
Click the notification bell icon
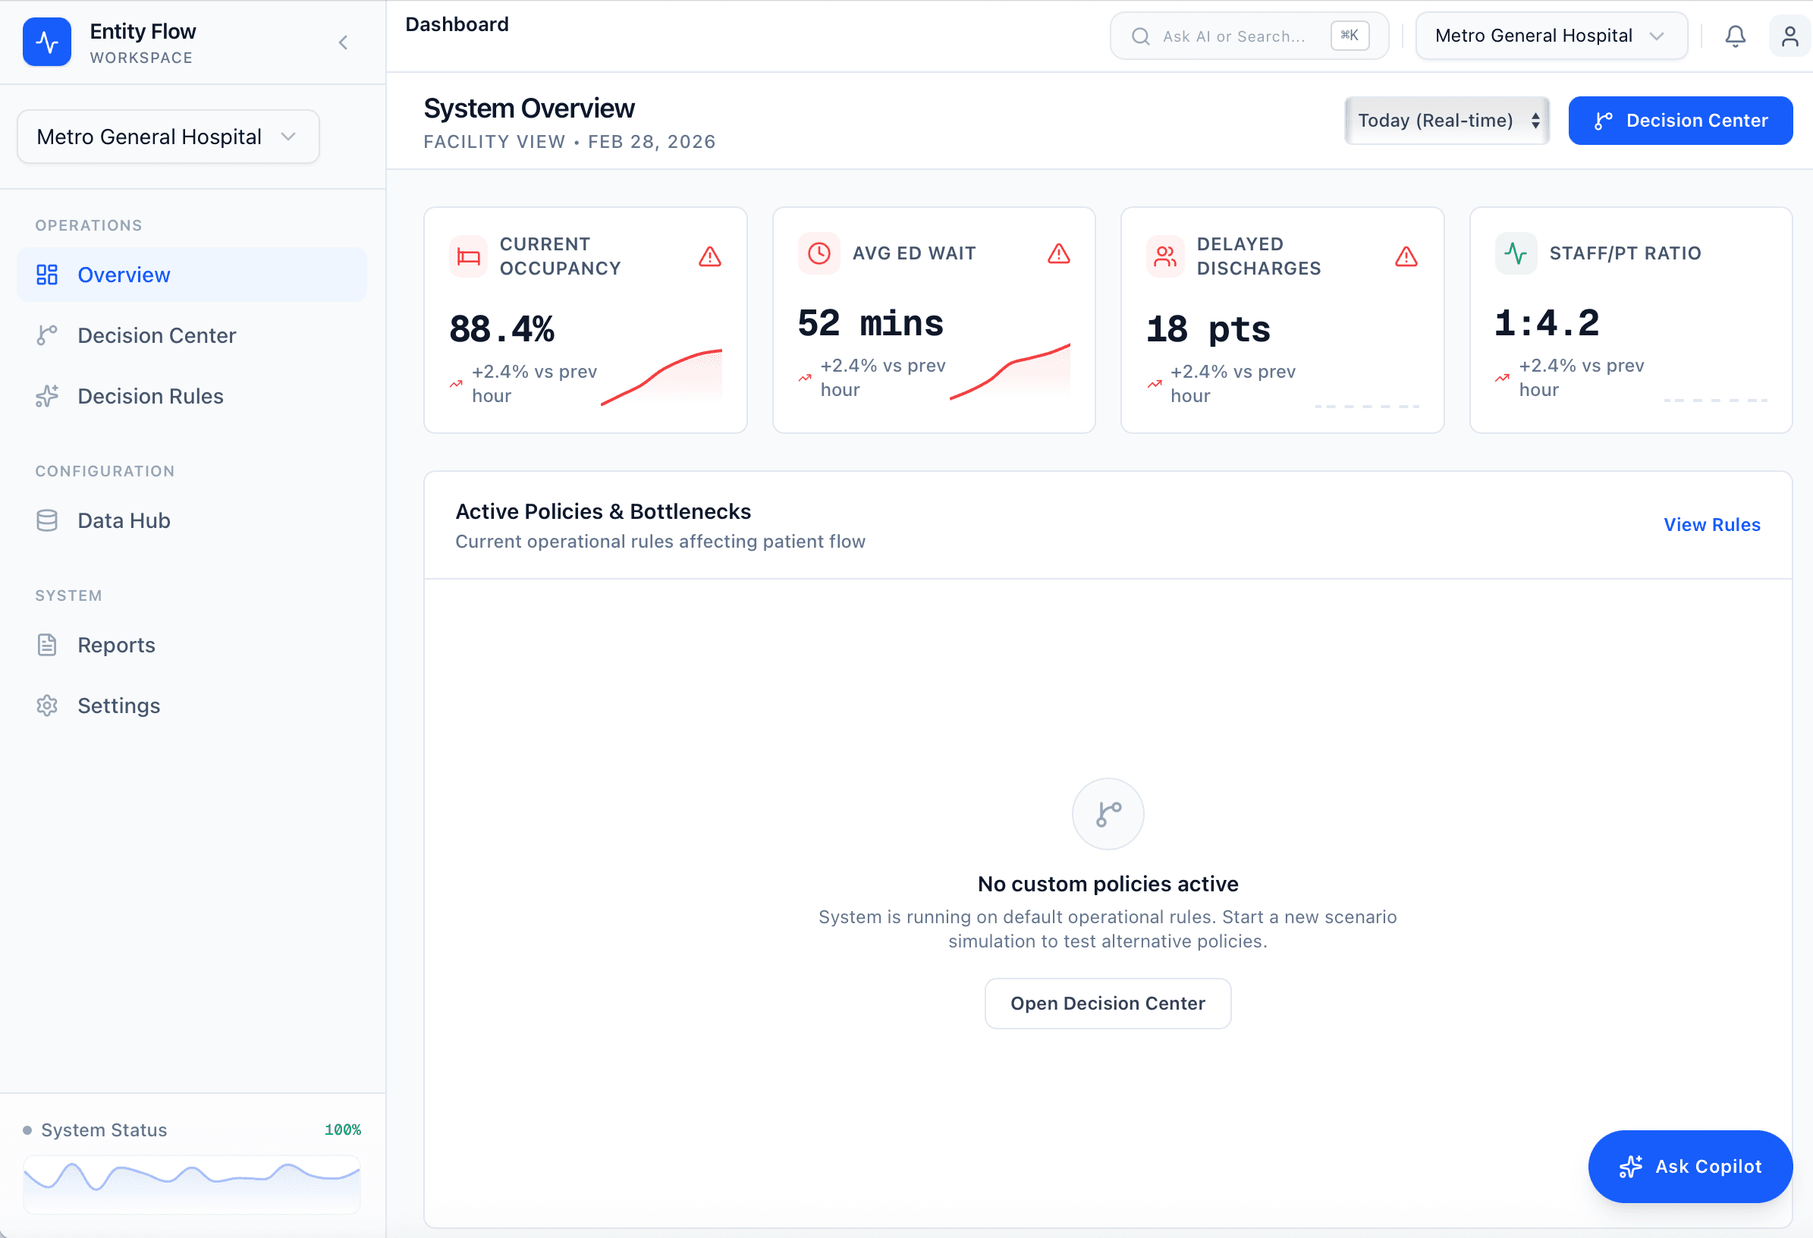1735,36
